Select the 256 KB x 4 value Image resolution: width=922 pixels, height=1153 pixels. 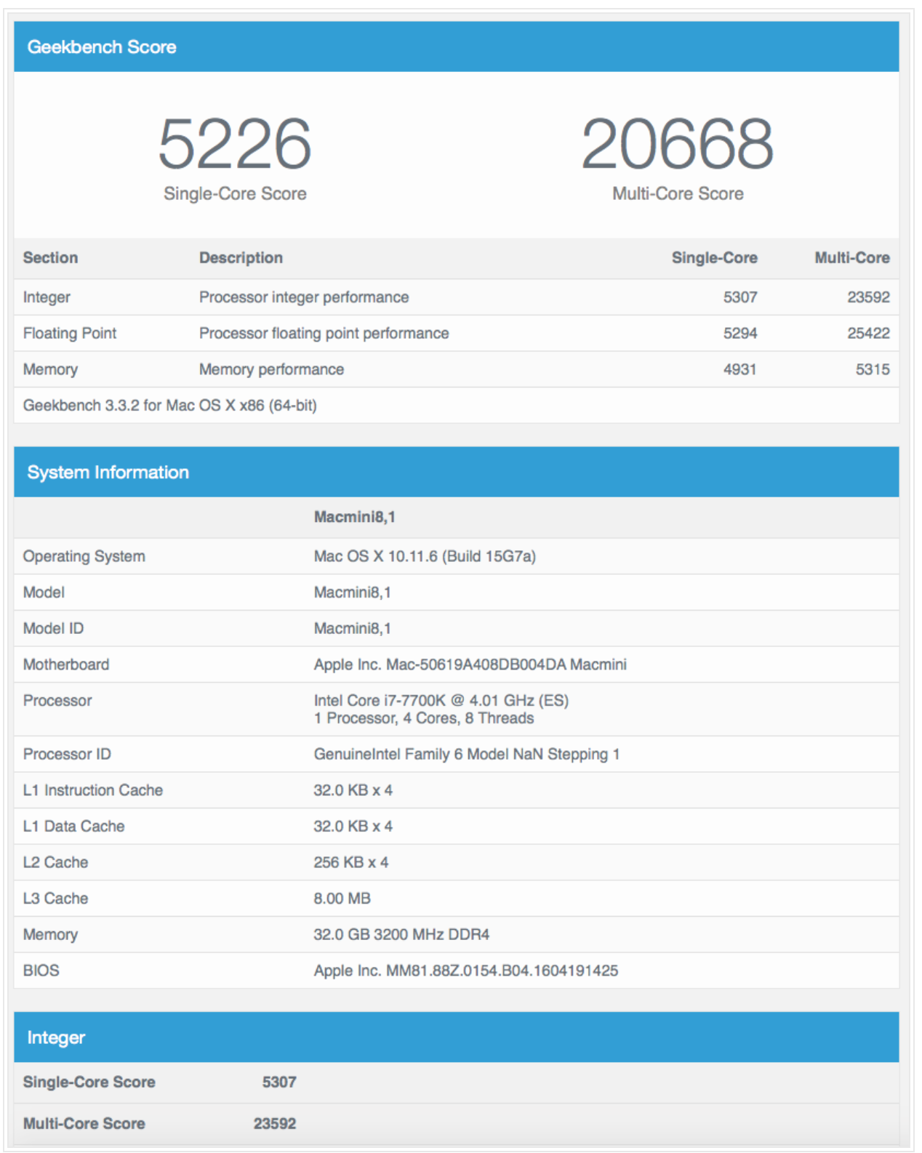pyautogui.click(x=350, y=862)
